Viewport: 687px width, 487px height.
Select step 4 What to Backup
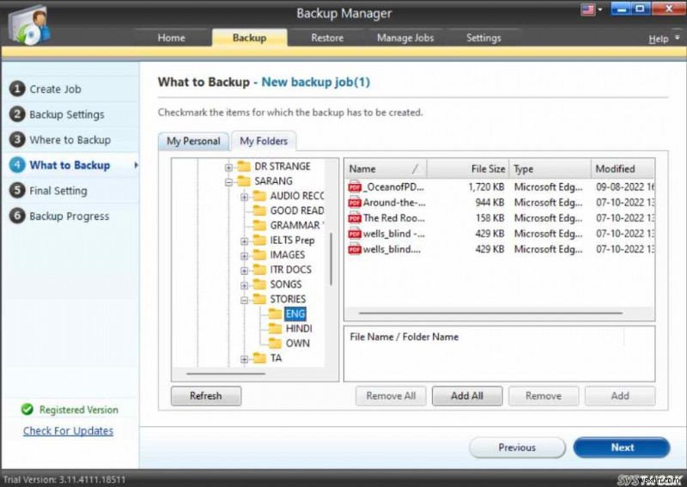pyautogui.click(x=70, y=165)
